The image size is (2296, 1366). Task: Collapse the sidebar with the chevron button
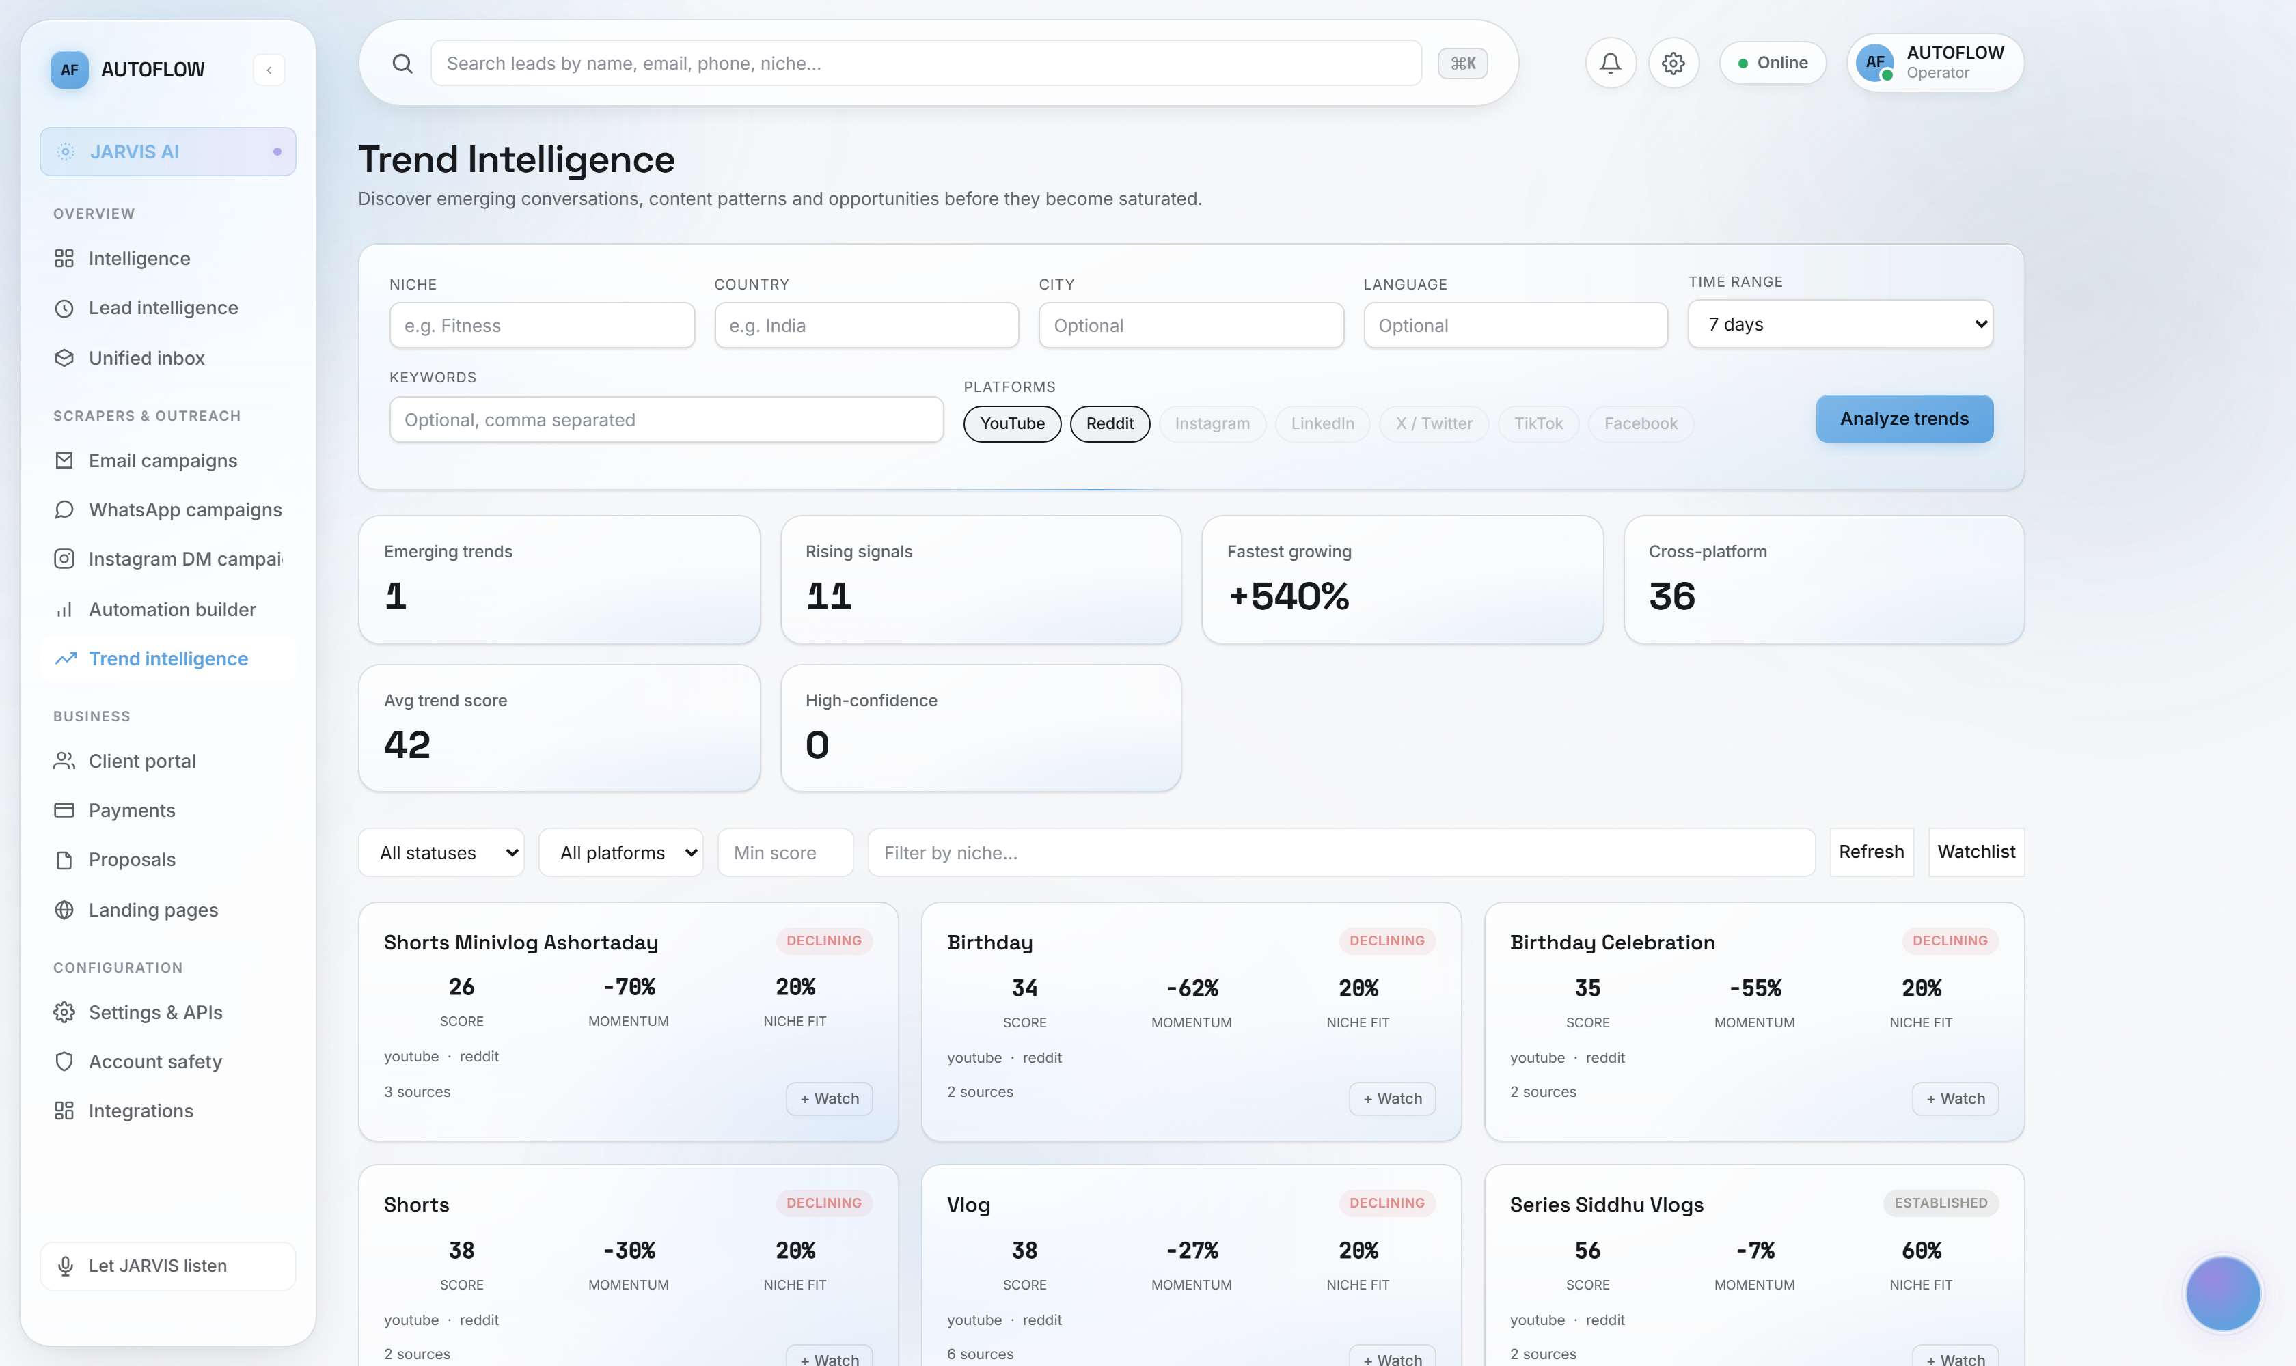269,70
